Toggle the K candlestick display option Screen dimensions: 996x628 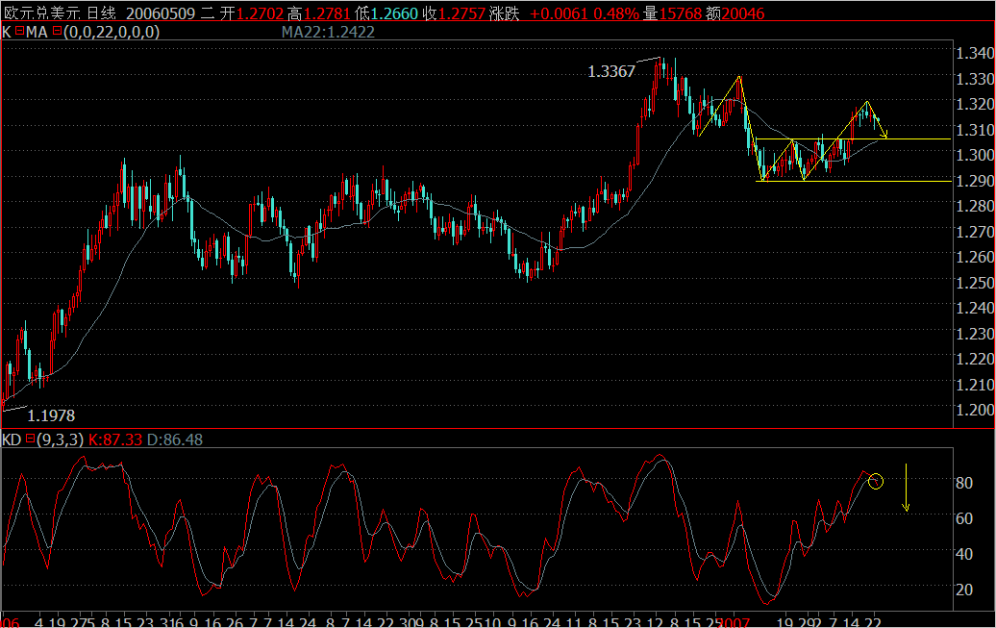[x=6, y=31]
